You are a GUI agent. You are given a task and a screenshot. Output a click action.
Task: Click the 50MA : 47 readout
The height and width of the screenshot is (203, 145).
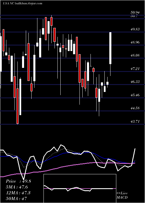[16, 198]
